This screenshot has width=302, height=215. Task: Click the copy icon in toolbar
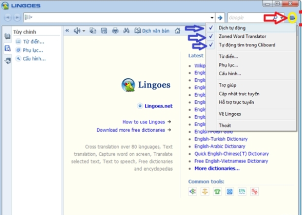point(93,30)
